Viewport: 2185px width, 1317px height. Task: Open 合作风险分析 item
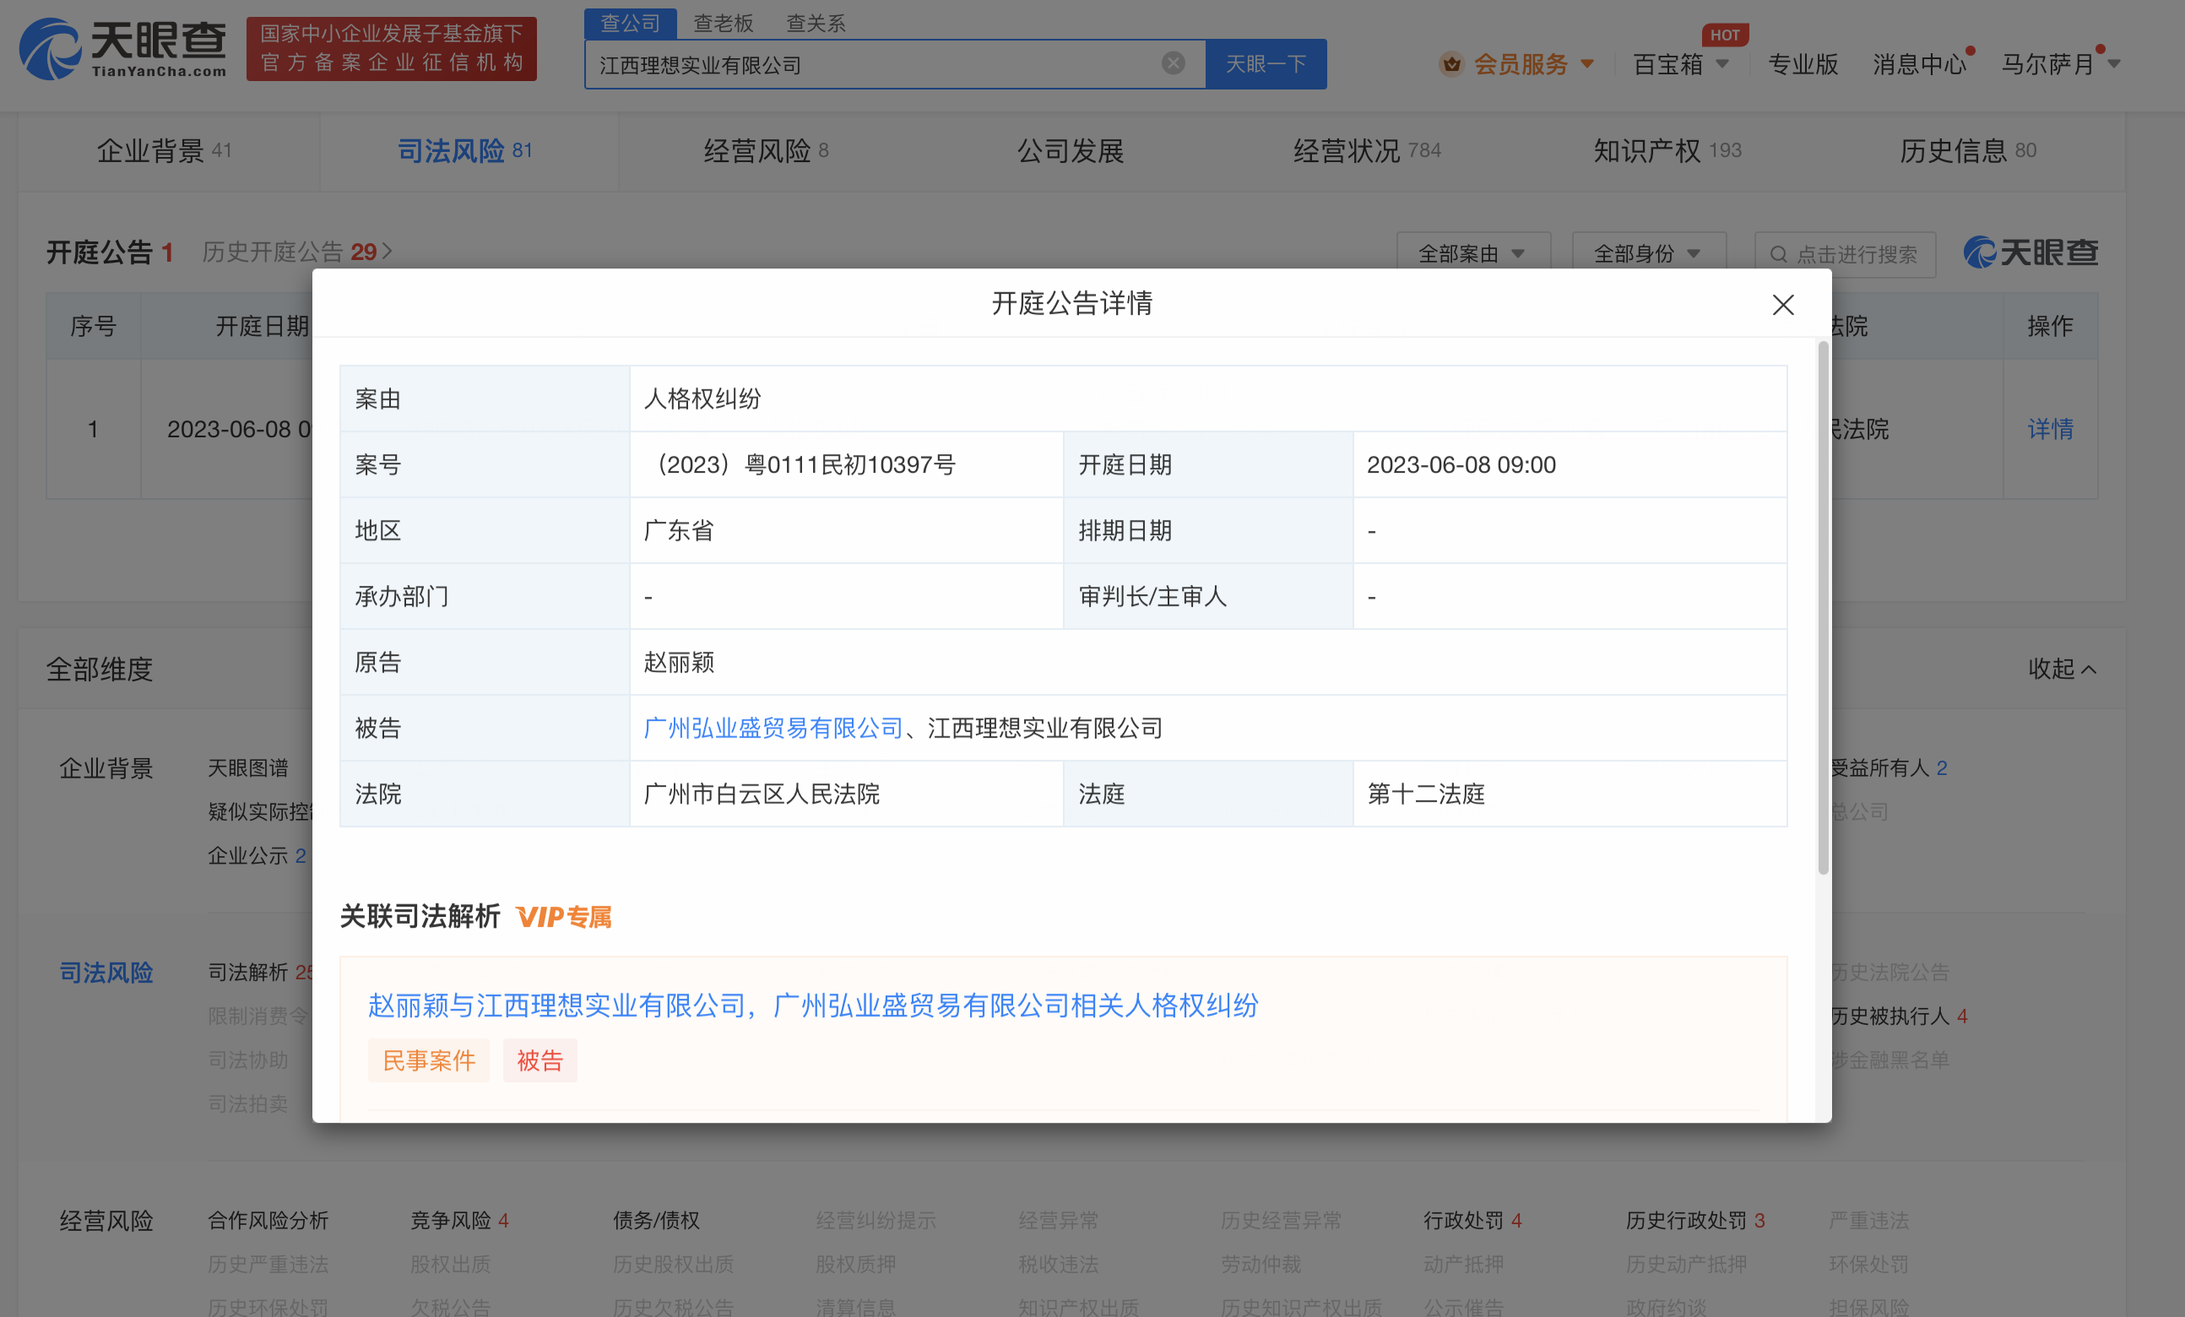click(268, 1220)
